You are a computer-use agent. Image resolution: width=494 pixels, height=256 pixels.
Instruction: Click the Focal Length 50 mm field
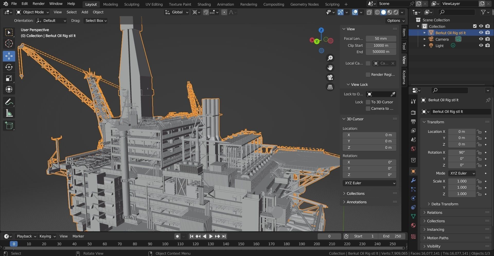click(x=381, y=39)
